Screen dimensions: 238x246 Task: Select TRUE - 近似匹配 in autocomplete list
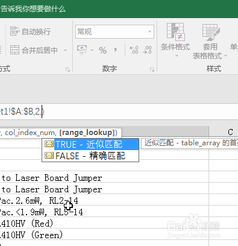coord(90,144)
